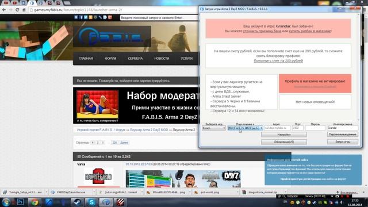368x207 pixels.
Task: Open Google Chrome from the taskbar
Action: (34, 202)
